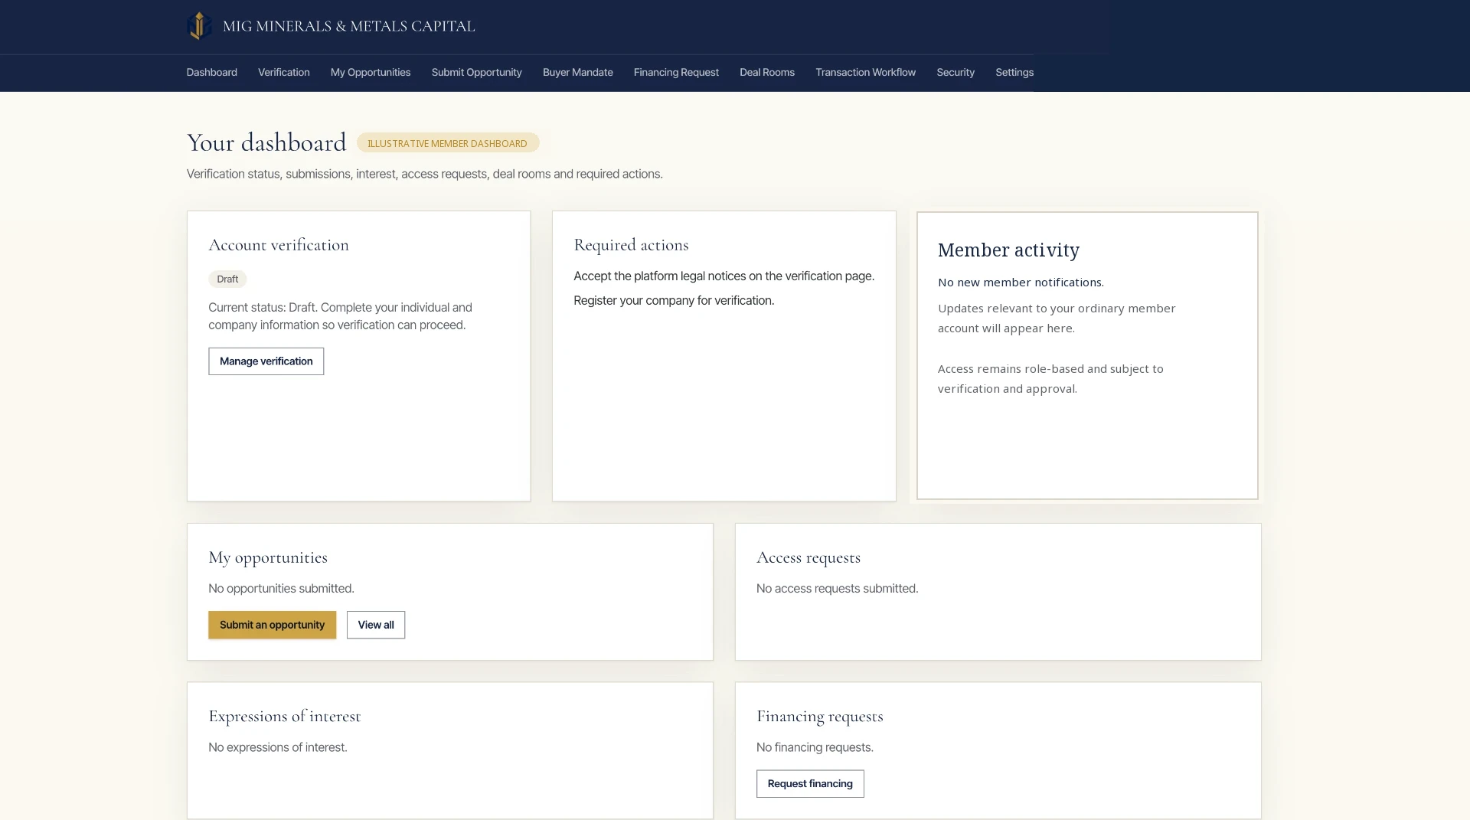Go to the Dashboard nav item

[x=211, y=72]
